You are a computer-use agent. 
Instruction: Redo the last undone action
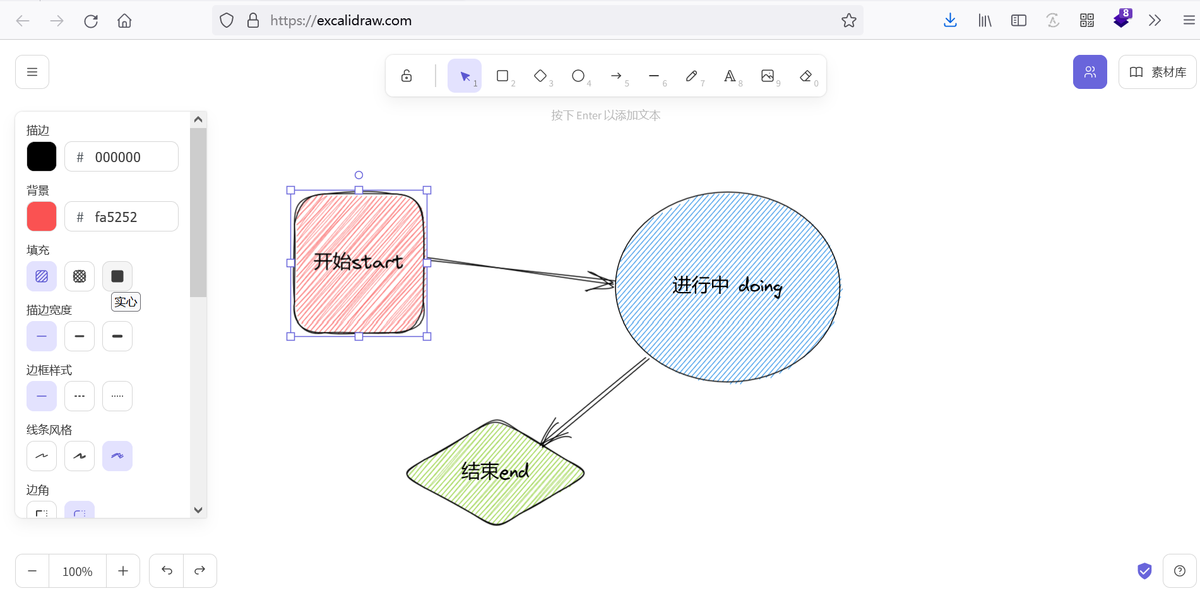[200, 571]
